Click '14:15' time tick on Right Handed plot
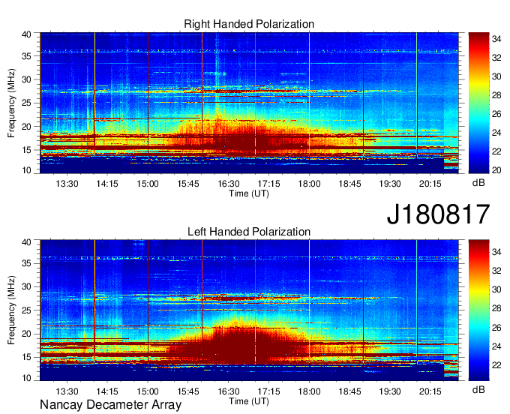The image size is (510, 414). click(107, 184)
